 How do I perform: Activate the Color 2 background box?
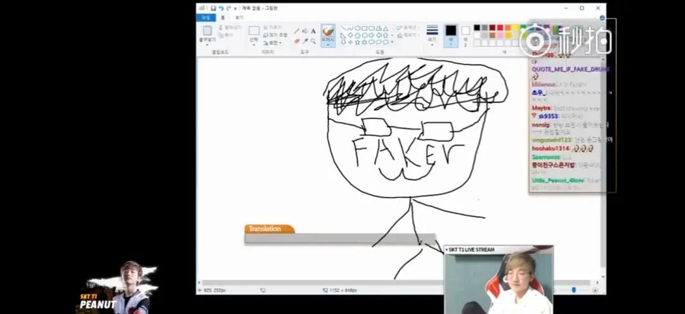[466, 36]
